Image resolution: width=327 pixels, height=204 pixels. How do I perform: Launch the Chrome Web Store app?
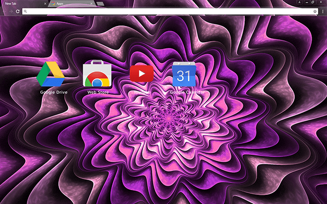pyautogui.click(x=97, y=73)
